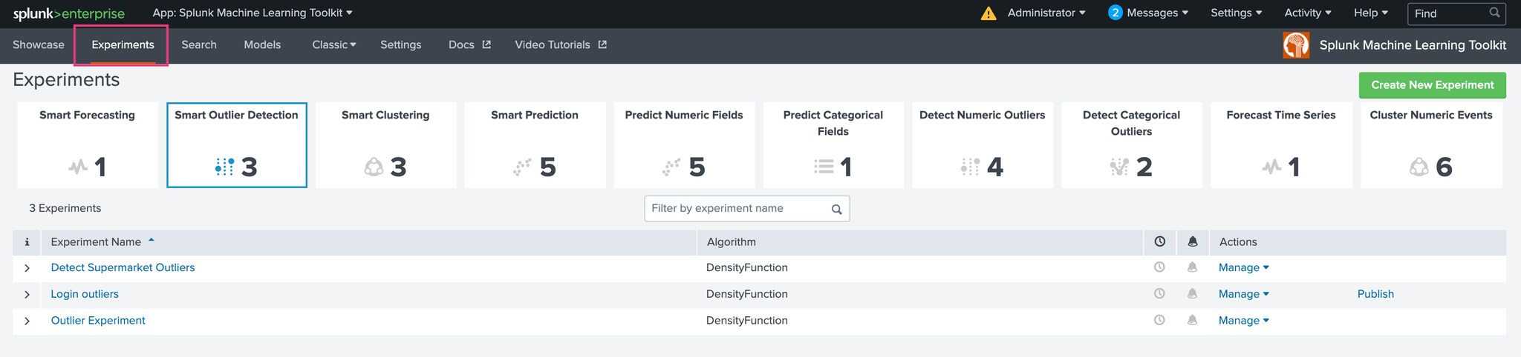Click the blue messages count badge

click(1115, 13)
